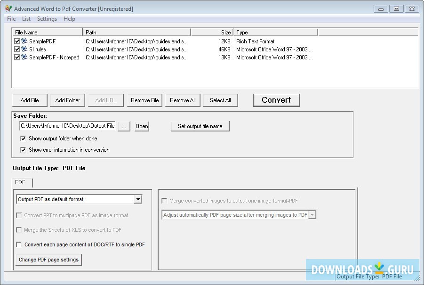Open the Output PDF as default format dropdown
424x285 pixels.
pos(138,199)
